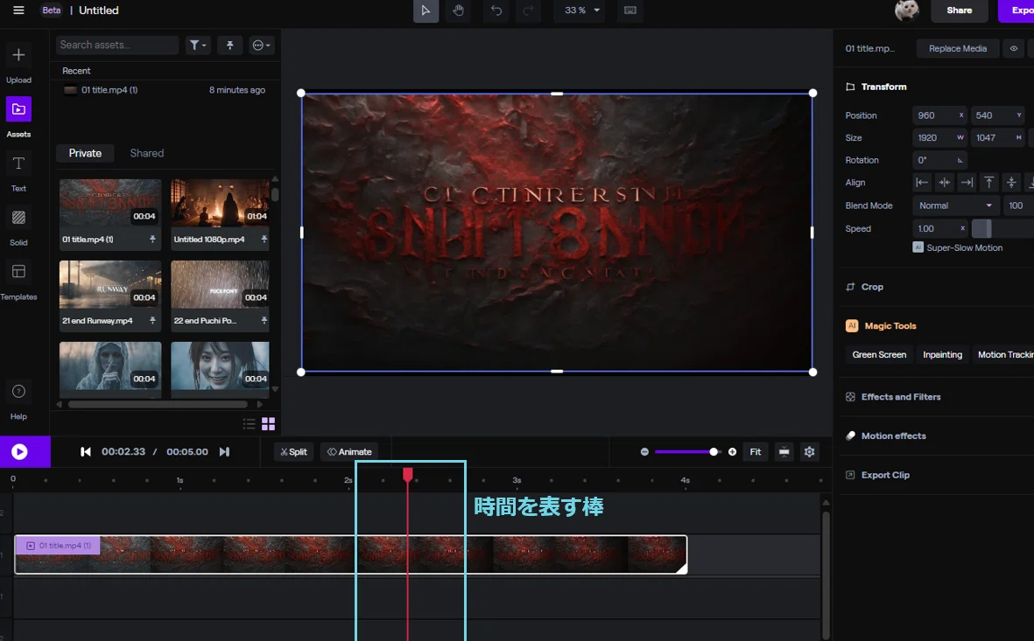Zoom in the timeline with plus icon
The width and height of the screenshot is (1034, 641).
pyautogui.click(x=732, y=452)
